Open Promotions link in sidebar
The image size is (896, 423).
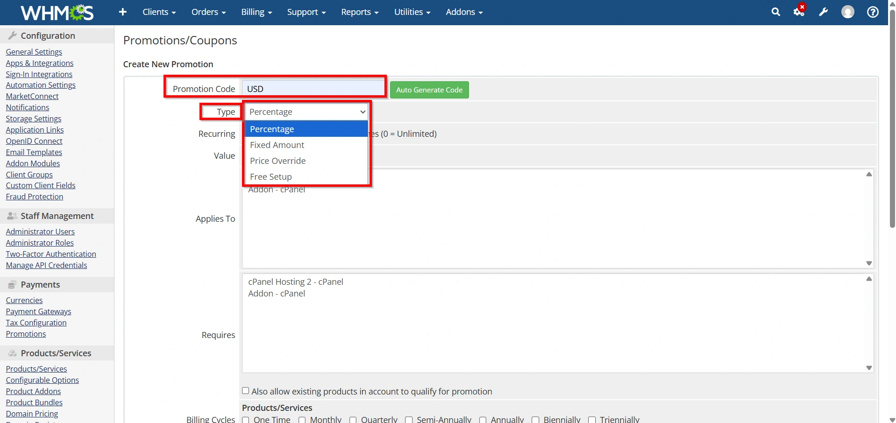[x=26, y=334]
